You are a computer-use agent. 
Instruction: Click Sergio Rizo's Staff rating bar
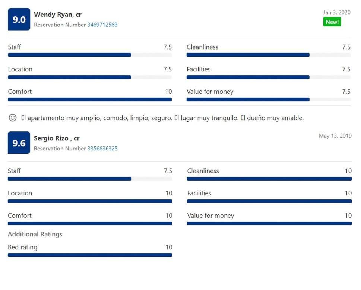[x=90, y=179]
